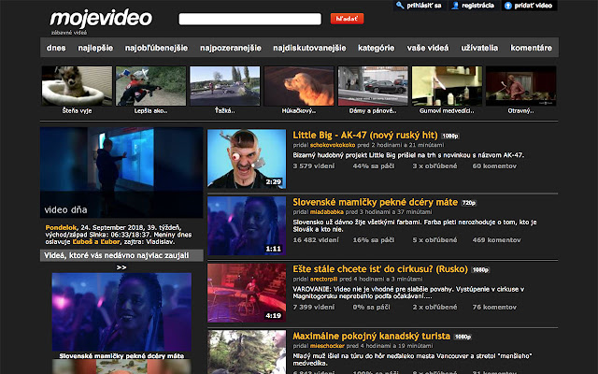Switch to the kategórie tab
This screenshot has width=598, height=374.
point(377,47)
